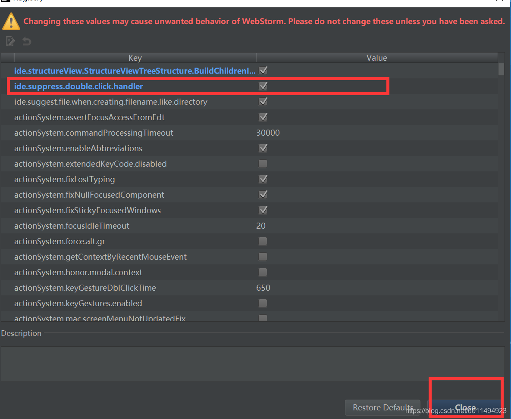Click the Close button
The width and height of the screenshot is (511, 419).
(x=465, y=408)
